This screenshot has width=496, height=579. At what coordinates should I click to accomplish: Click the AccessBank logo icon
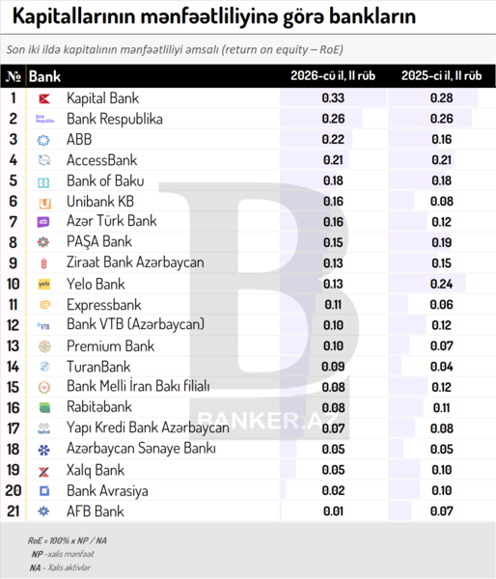[44, 160]
